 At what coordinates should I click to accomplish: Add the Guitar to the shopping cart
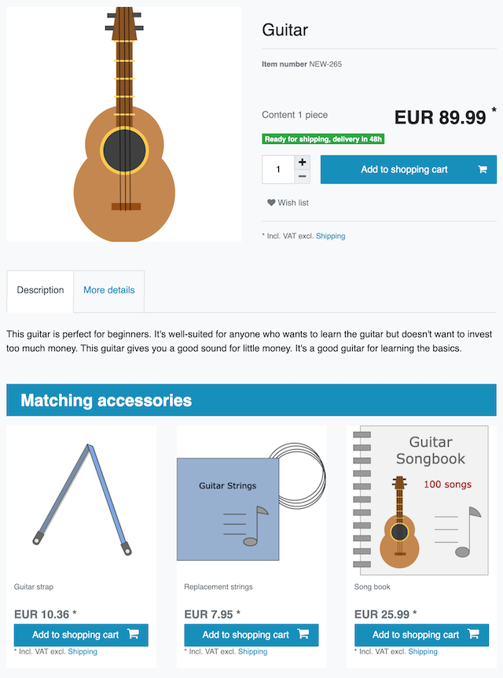pyautogui.click(x=405, y=169)
